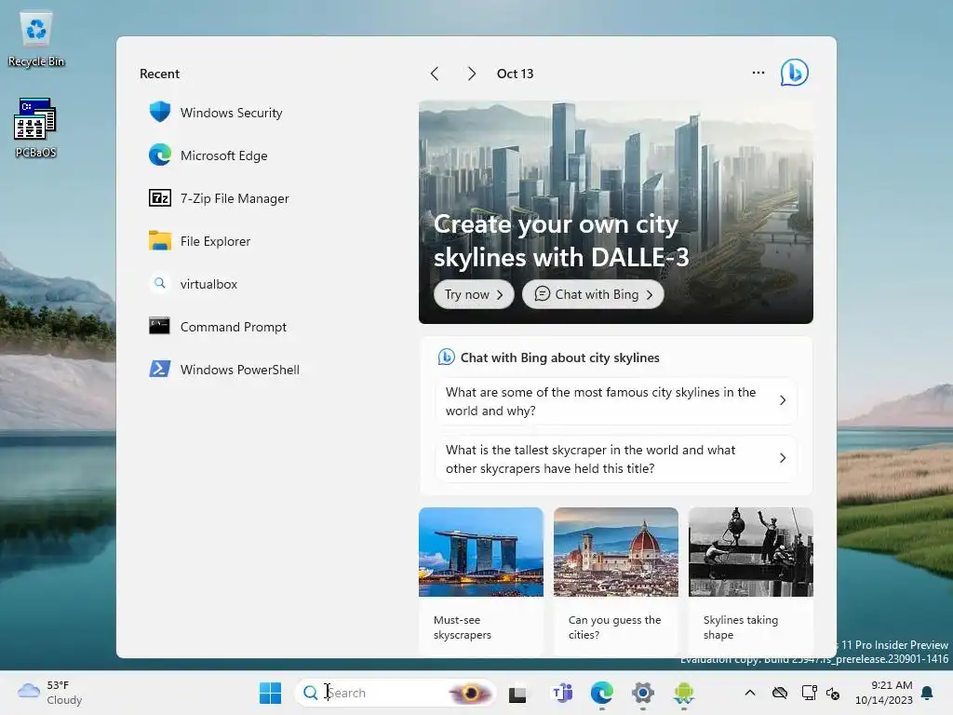Click the Command Prompt icon in Recent
The height and width of the screenshot is (715, 953).
(160, 327)
